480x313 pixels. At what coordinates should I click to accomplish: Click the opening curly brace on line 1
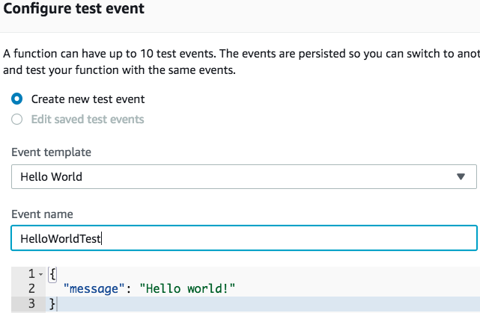pos(52,274)
